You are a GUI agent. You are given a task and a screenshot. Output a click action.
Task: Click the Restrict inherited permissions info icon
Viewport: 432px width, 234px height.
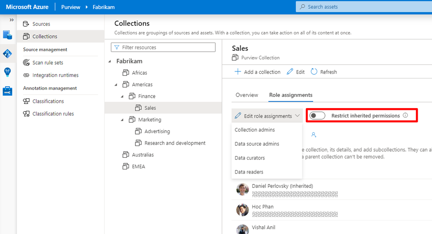click(x=405, y=115)
